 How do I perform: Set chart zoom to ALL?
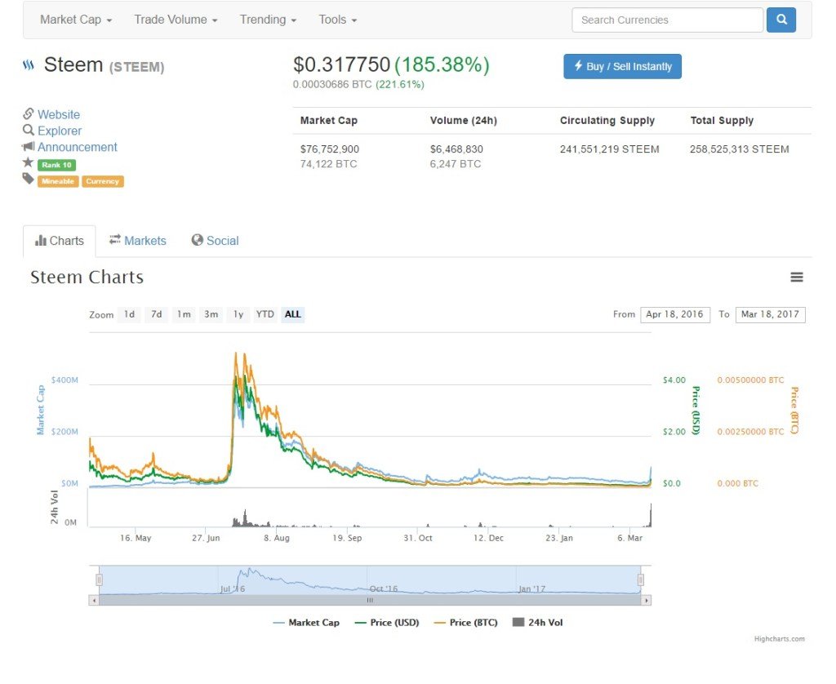click(293, 314)
